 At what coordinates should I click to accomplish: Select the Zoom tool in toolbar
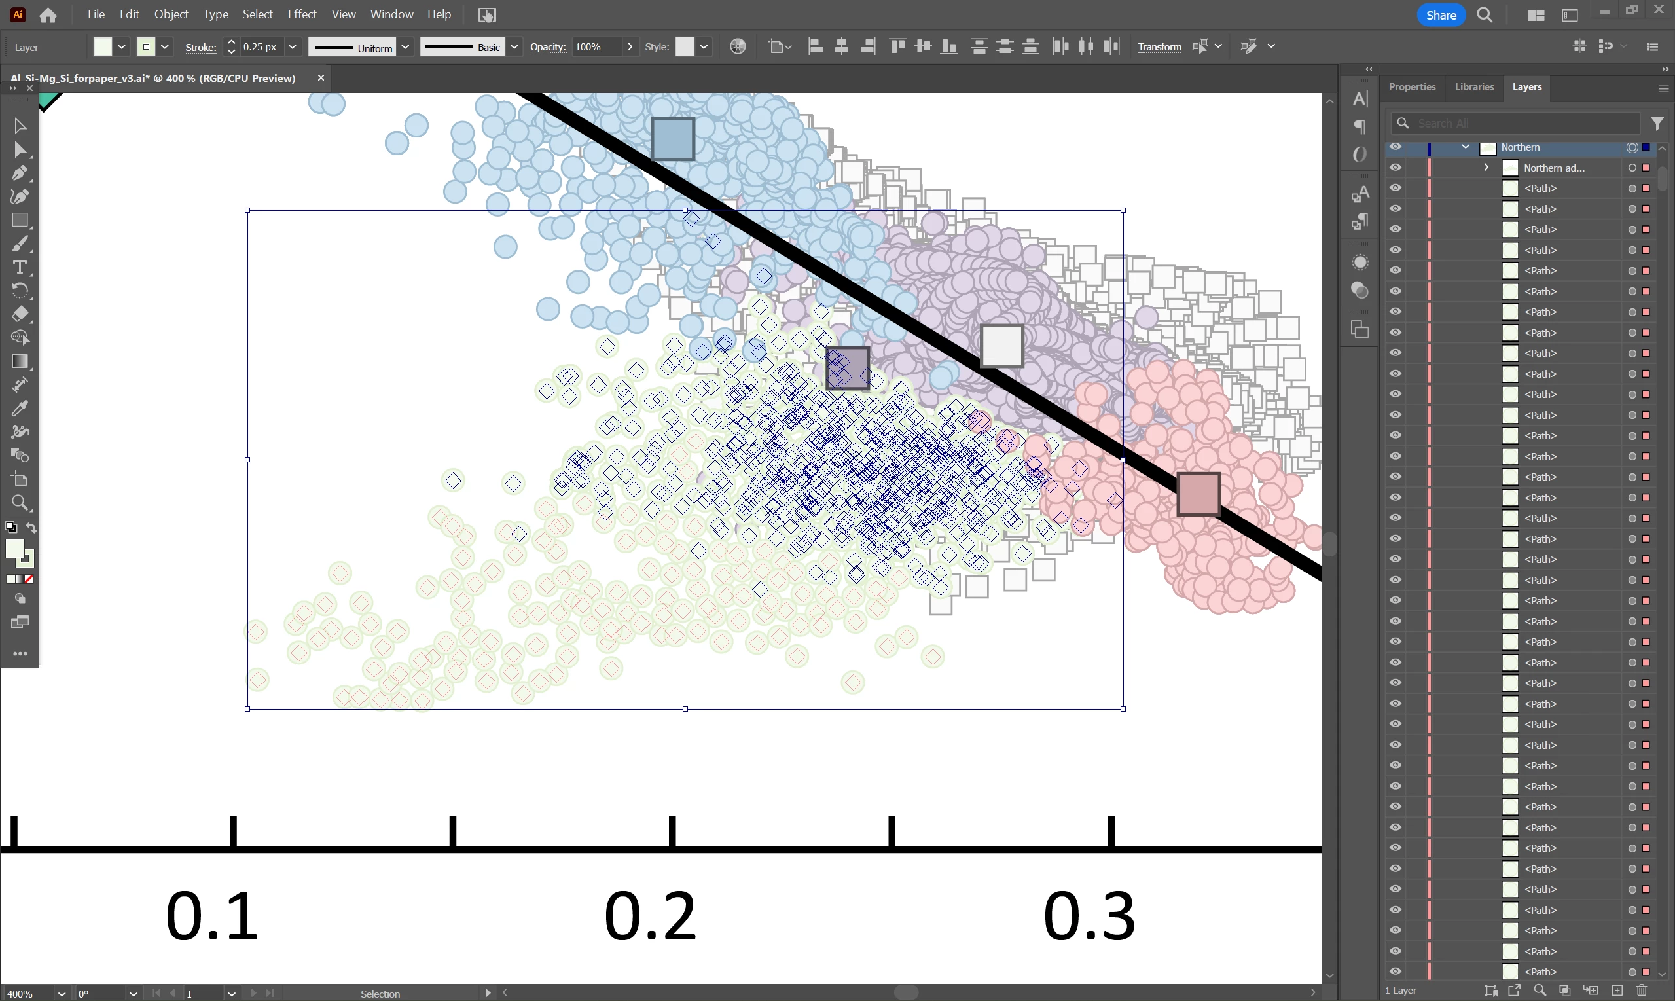[20, 503]
